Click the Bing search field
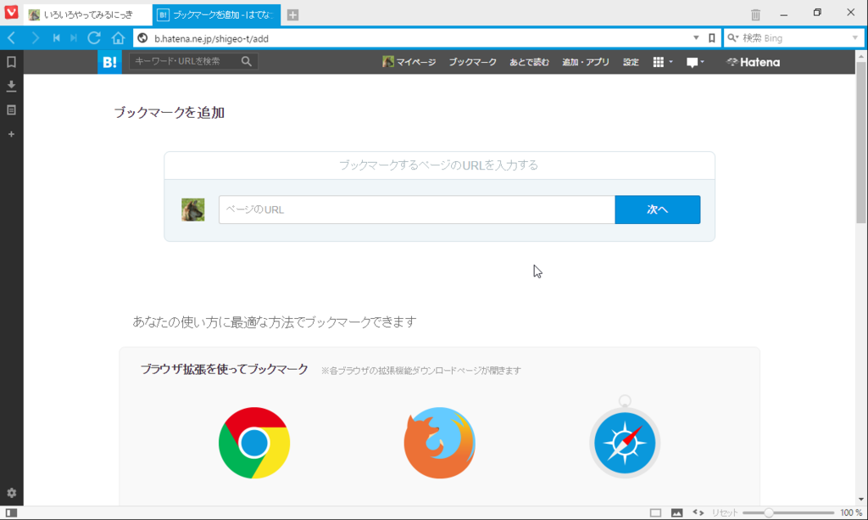 [x=795, y=38]
